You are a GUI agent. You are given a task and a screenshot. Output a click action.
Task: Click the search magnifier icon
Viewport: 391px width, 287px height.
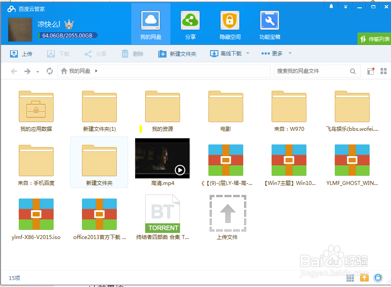(x=353, y=72)
